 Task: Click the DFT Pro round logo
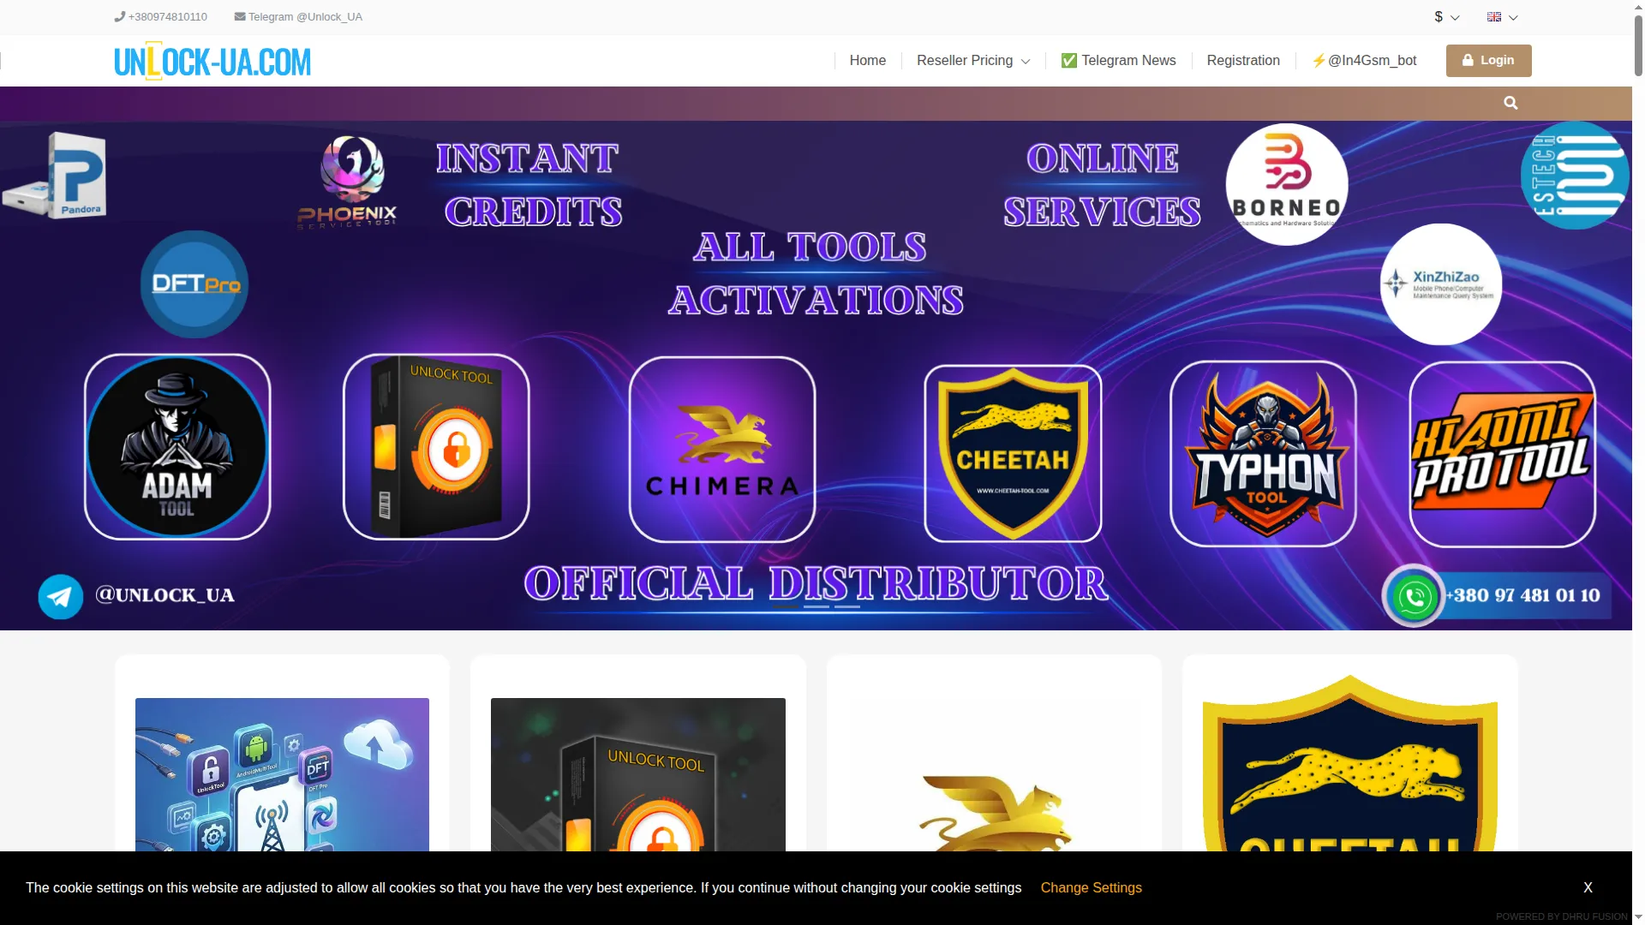point(194,284)
